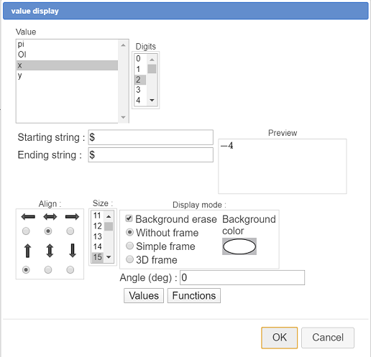
Task: Click the double-headed horizontal align arrow icon
Action: [x=50, y=217]
